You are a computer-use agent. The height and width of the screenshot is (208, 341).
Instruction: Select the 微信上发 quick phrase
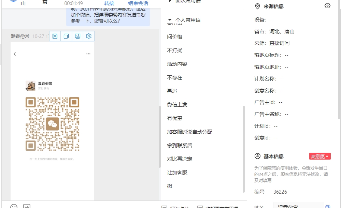[x=177, y=105]
